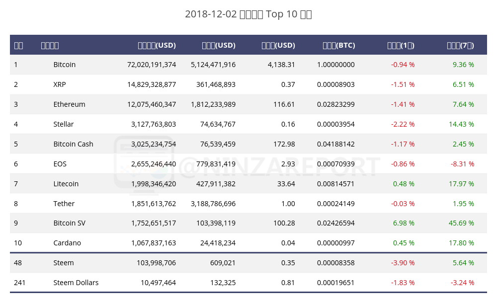Select the "-0.94 %" change value

[403, 65]
